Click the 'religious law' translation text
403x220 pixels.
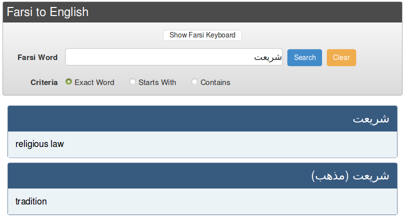39,144
